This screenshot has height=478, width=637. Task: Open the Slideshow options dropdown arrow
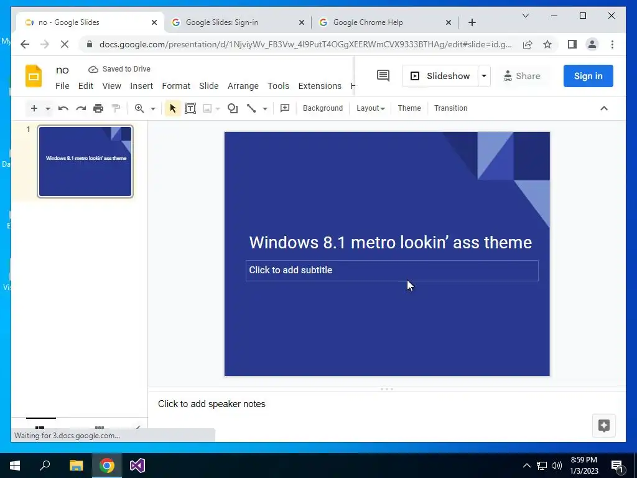point(484,76)
